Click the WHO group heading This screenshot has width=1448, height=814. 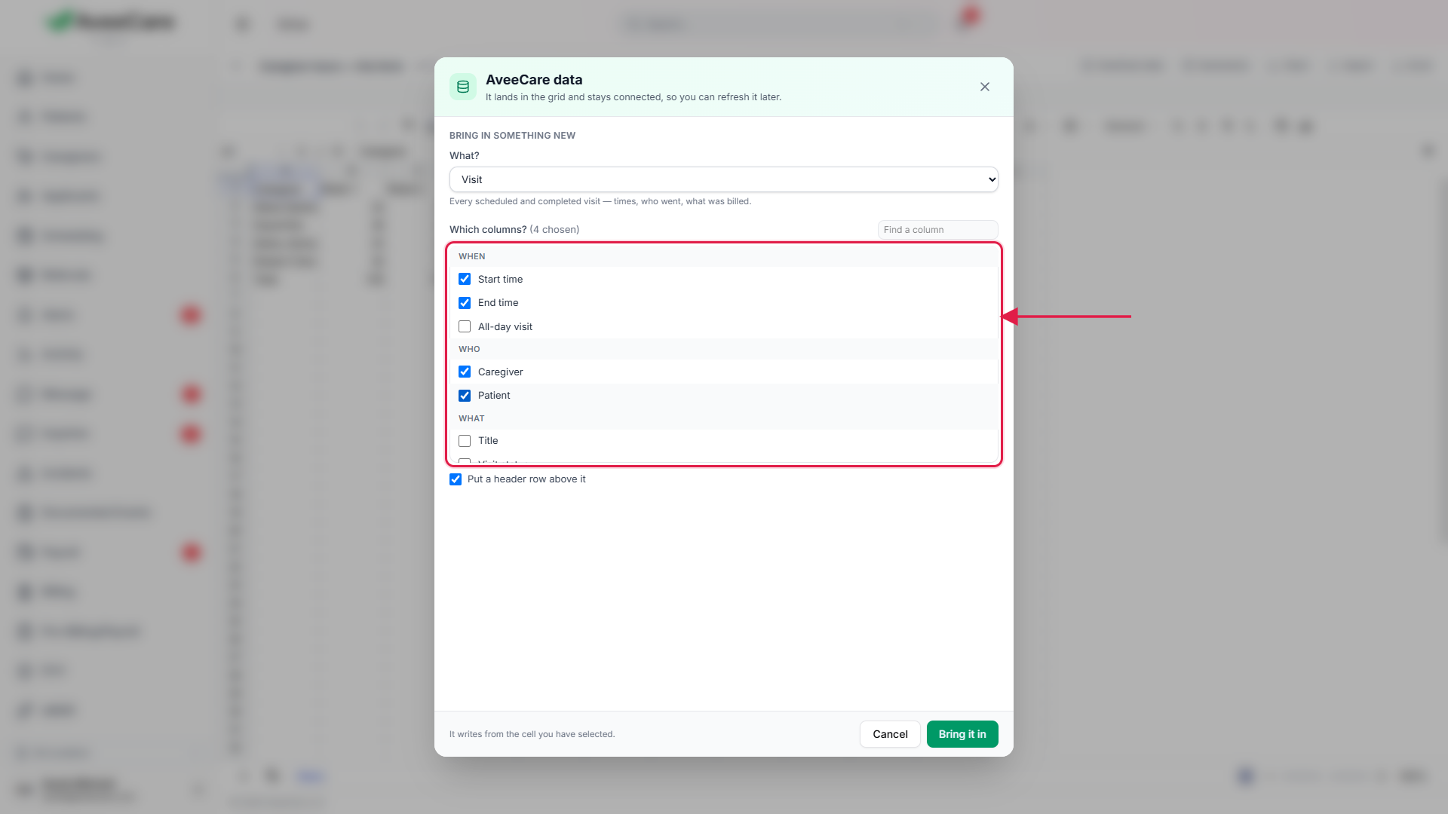tap(469, 349)
